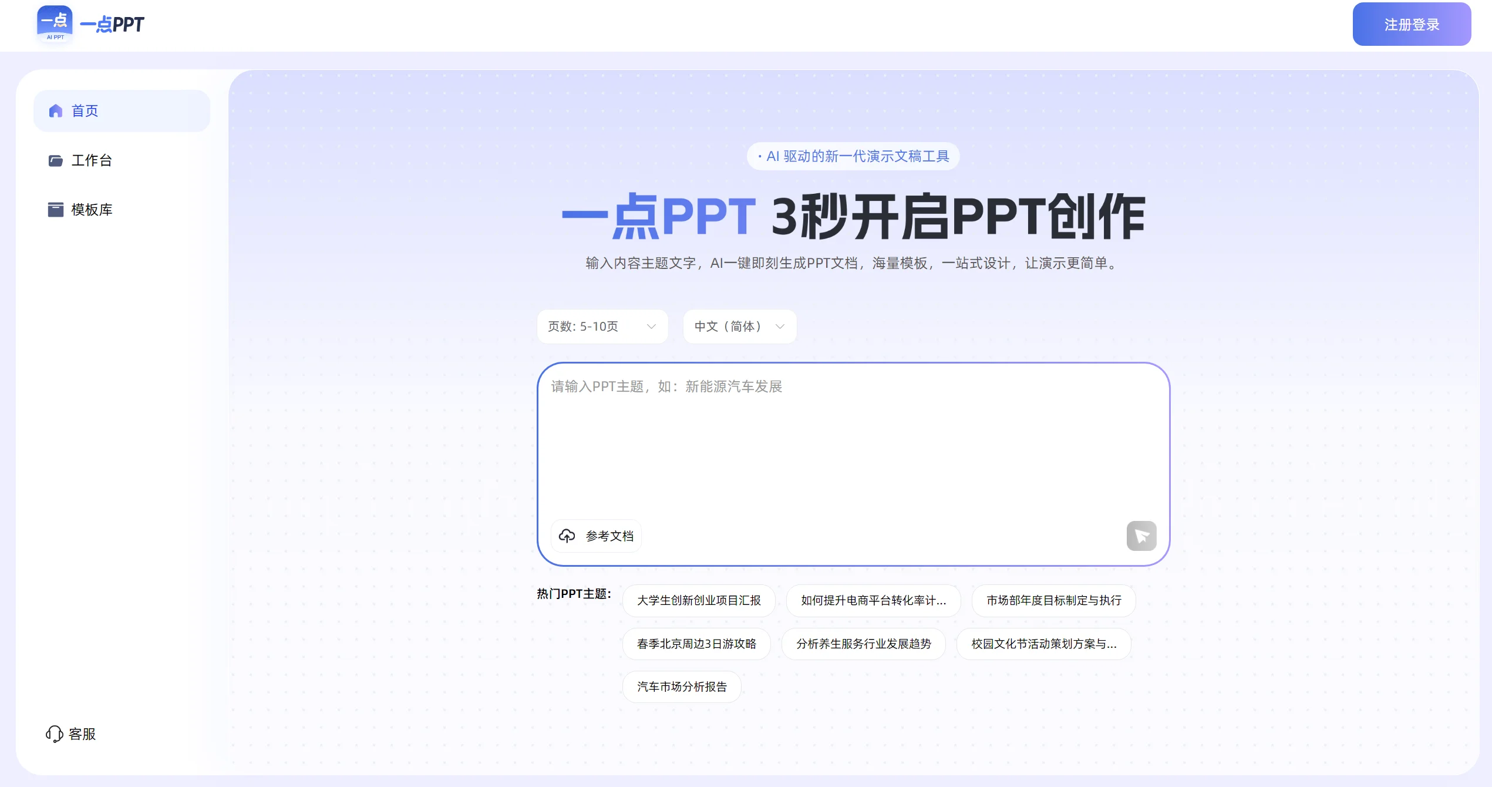Choose topic 春季北京周边3日游攻略
This screenshot has height=787, width=1492.
coord(696,644)
